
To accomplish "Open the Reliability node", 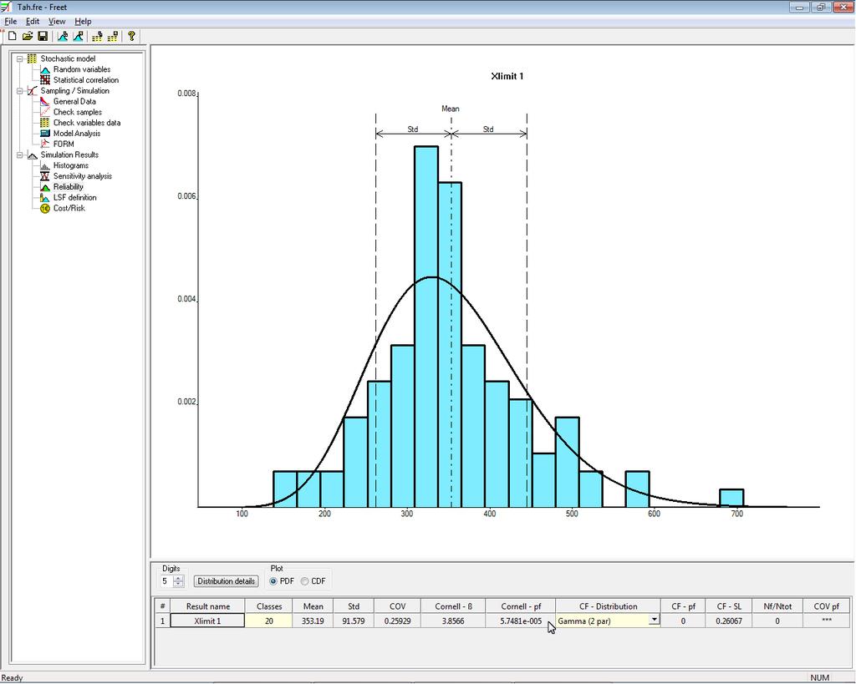I will 69,186.
